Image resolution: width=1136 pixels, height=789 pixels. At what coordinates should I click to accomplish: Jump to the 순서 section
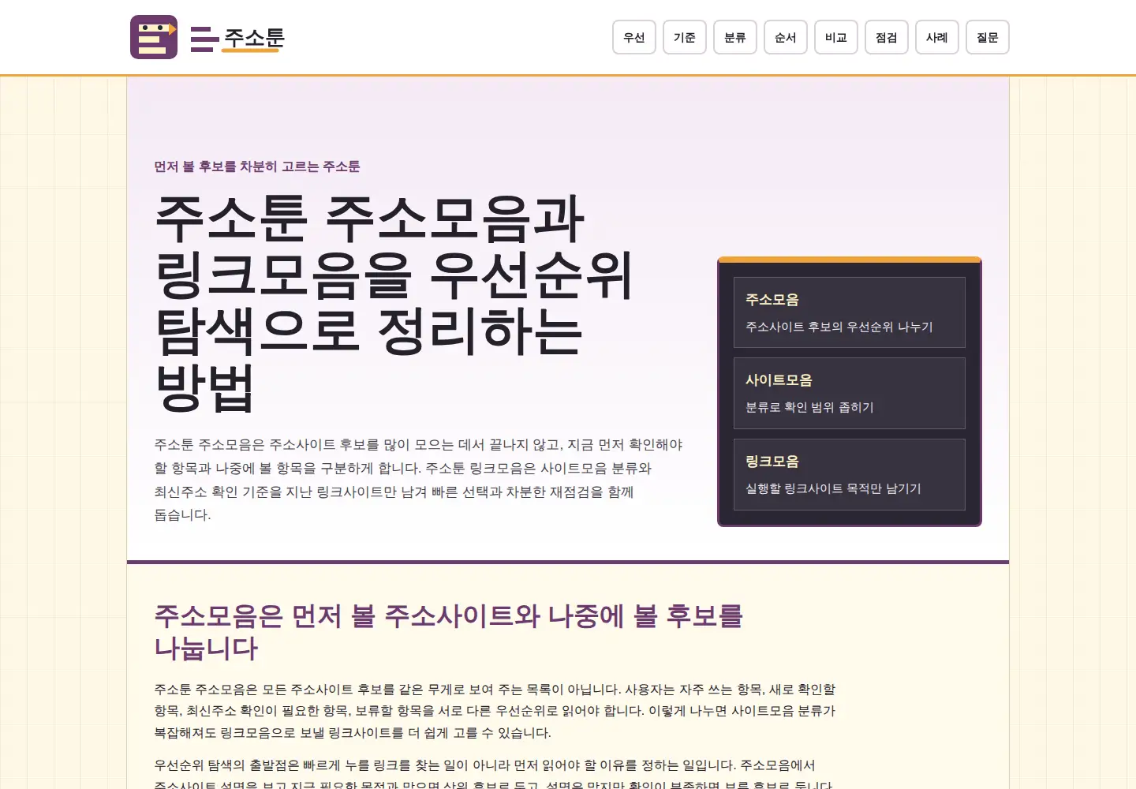pyautogui.click(x=786, y=37)
